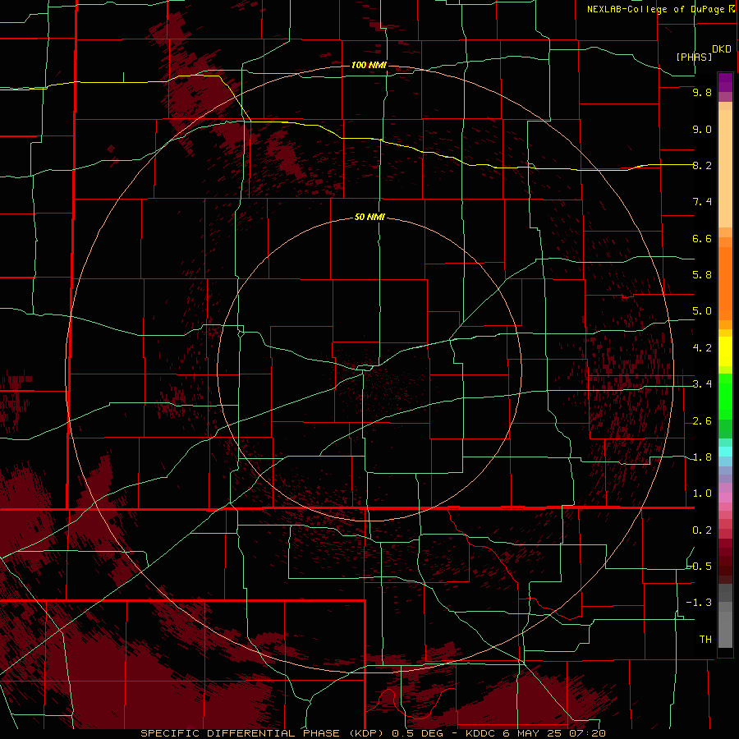The height and width of the screenshot is (739, 739).
Task: Pick the orange band on the color scale
Action: 725,284
